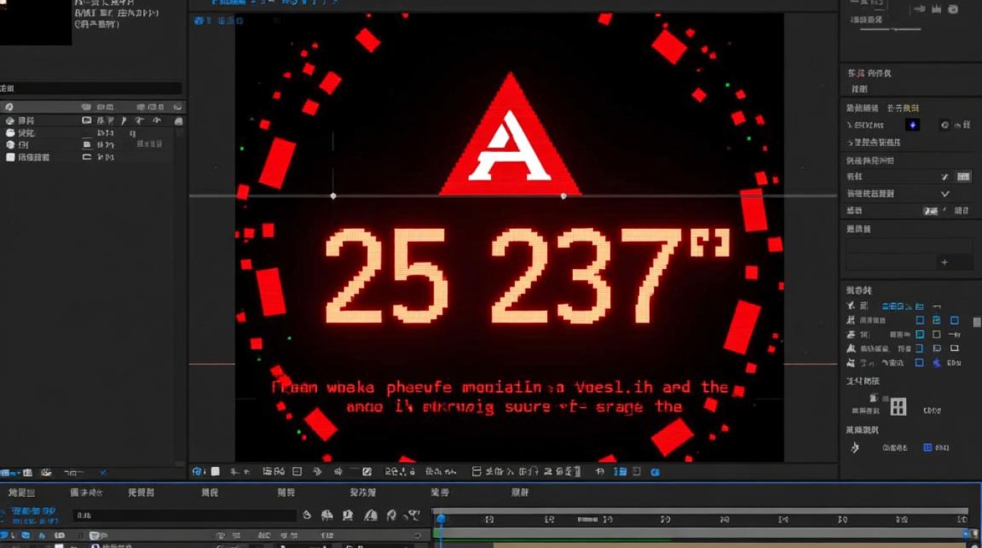Viewport: 982px width, 548px height.
Task: Click the right handle point on the horizontal guide line
Action: [x=563, y=196]
